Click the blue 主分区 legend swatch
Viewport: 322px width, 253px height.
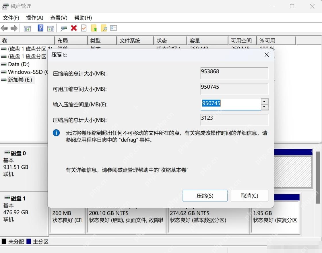coord(29,242)
